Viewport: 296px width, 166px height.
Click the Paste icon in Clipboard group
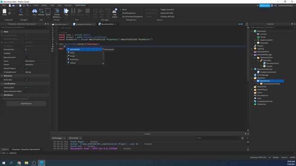click(x=4, y=12)
